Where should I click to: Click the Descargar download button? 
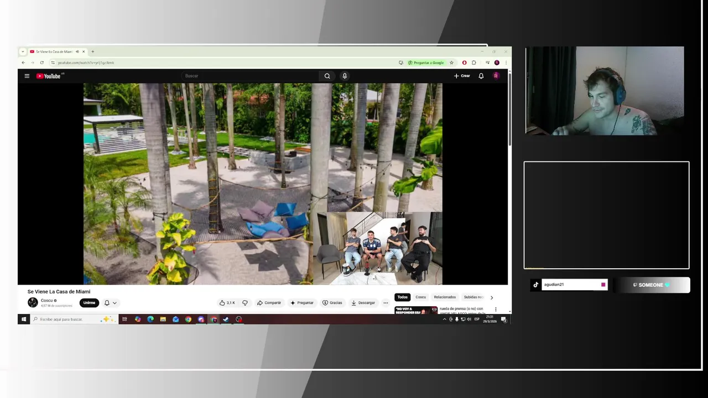pyautogui.click(x=363, y=302)
